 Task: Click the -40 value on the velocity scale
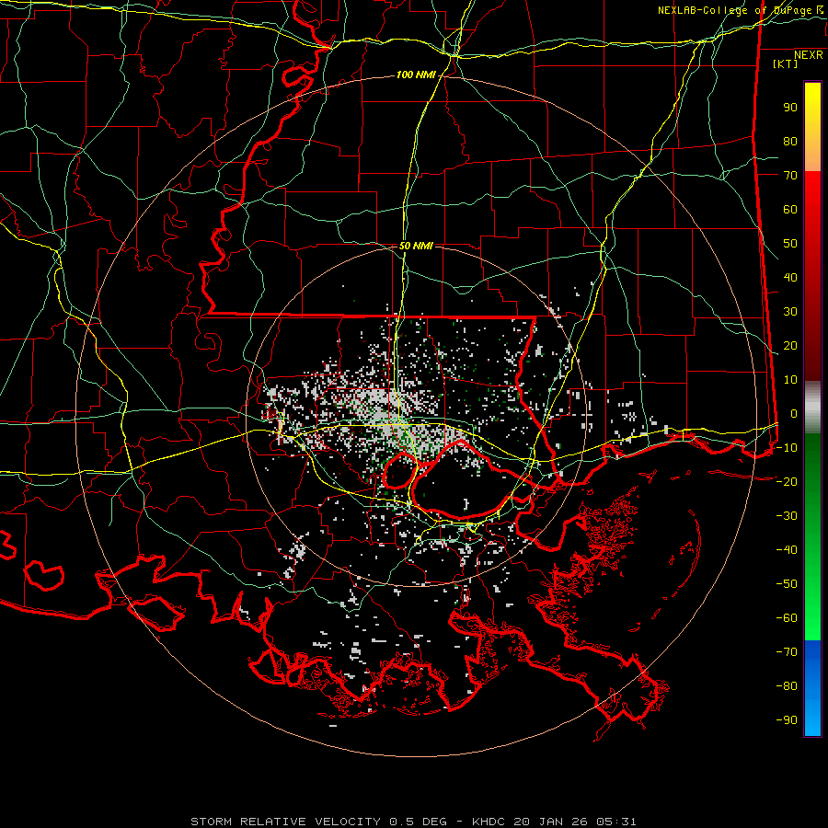(787, 550)
